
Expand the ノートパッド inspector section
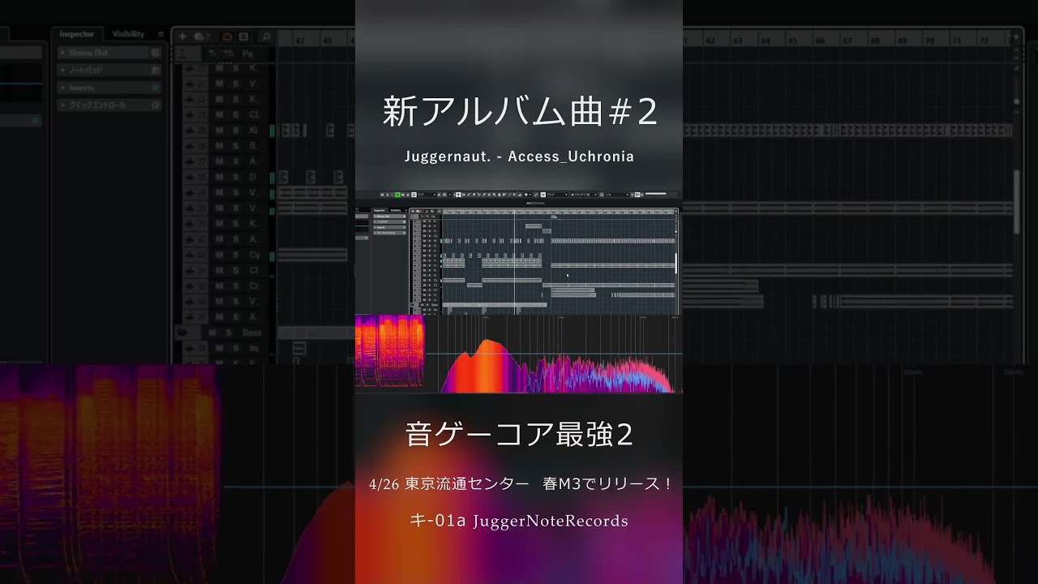pos(63,71)
